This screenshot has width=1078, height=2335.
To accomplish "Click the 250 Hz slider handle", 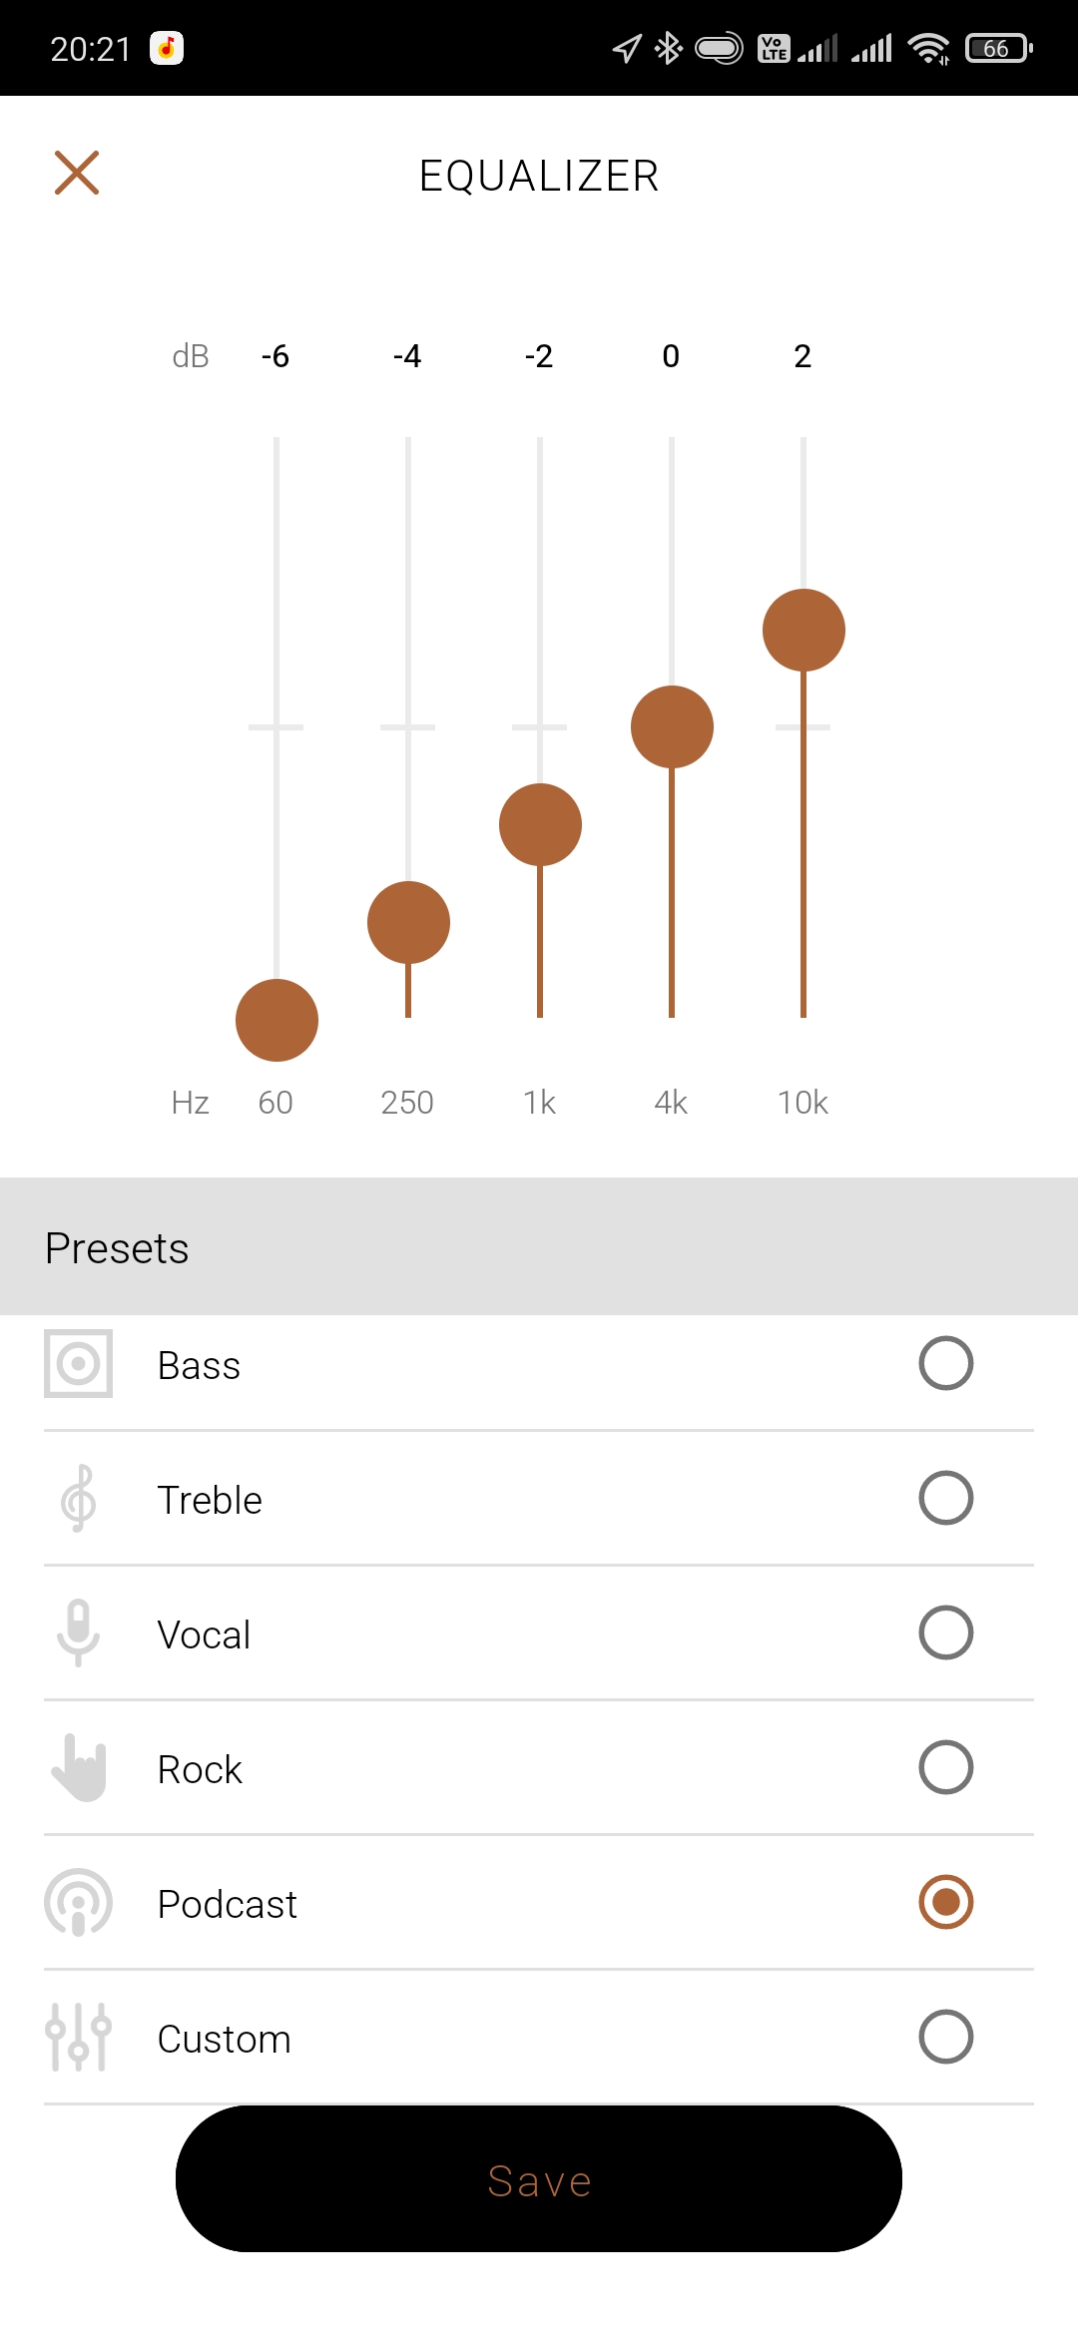I will coord(408,922).
